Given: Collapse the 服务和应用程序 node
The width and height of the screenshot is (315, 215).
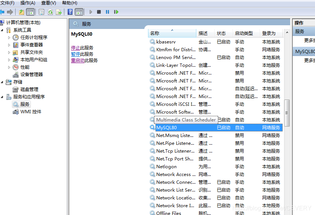Looking at the screenshot, I should tap(2, 97).
